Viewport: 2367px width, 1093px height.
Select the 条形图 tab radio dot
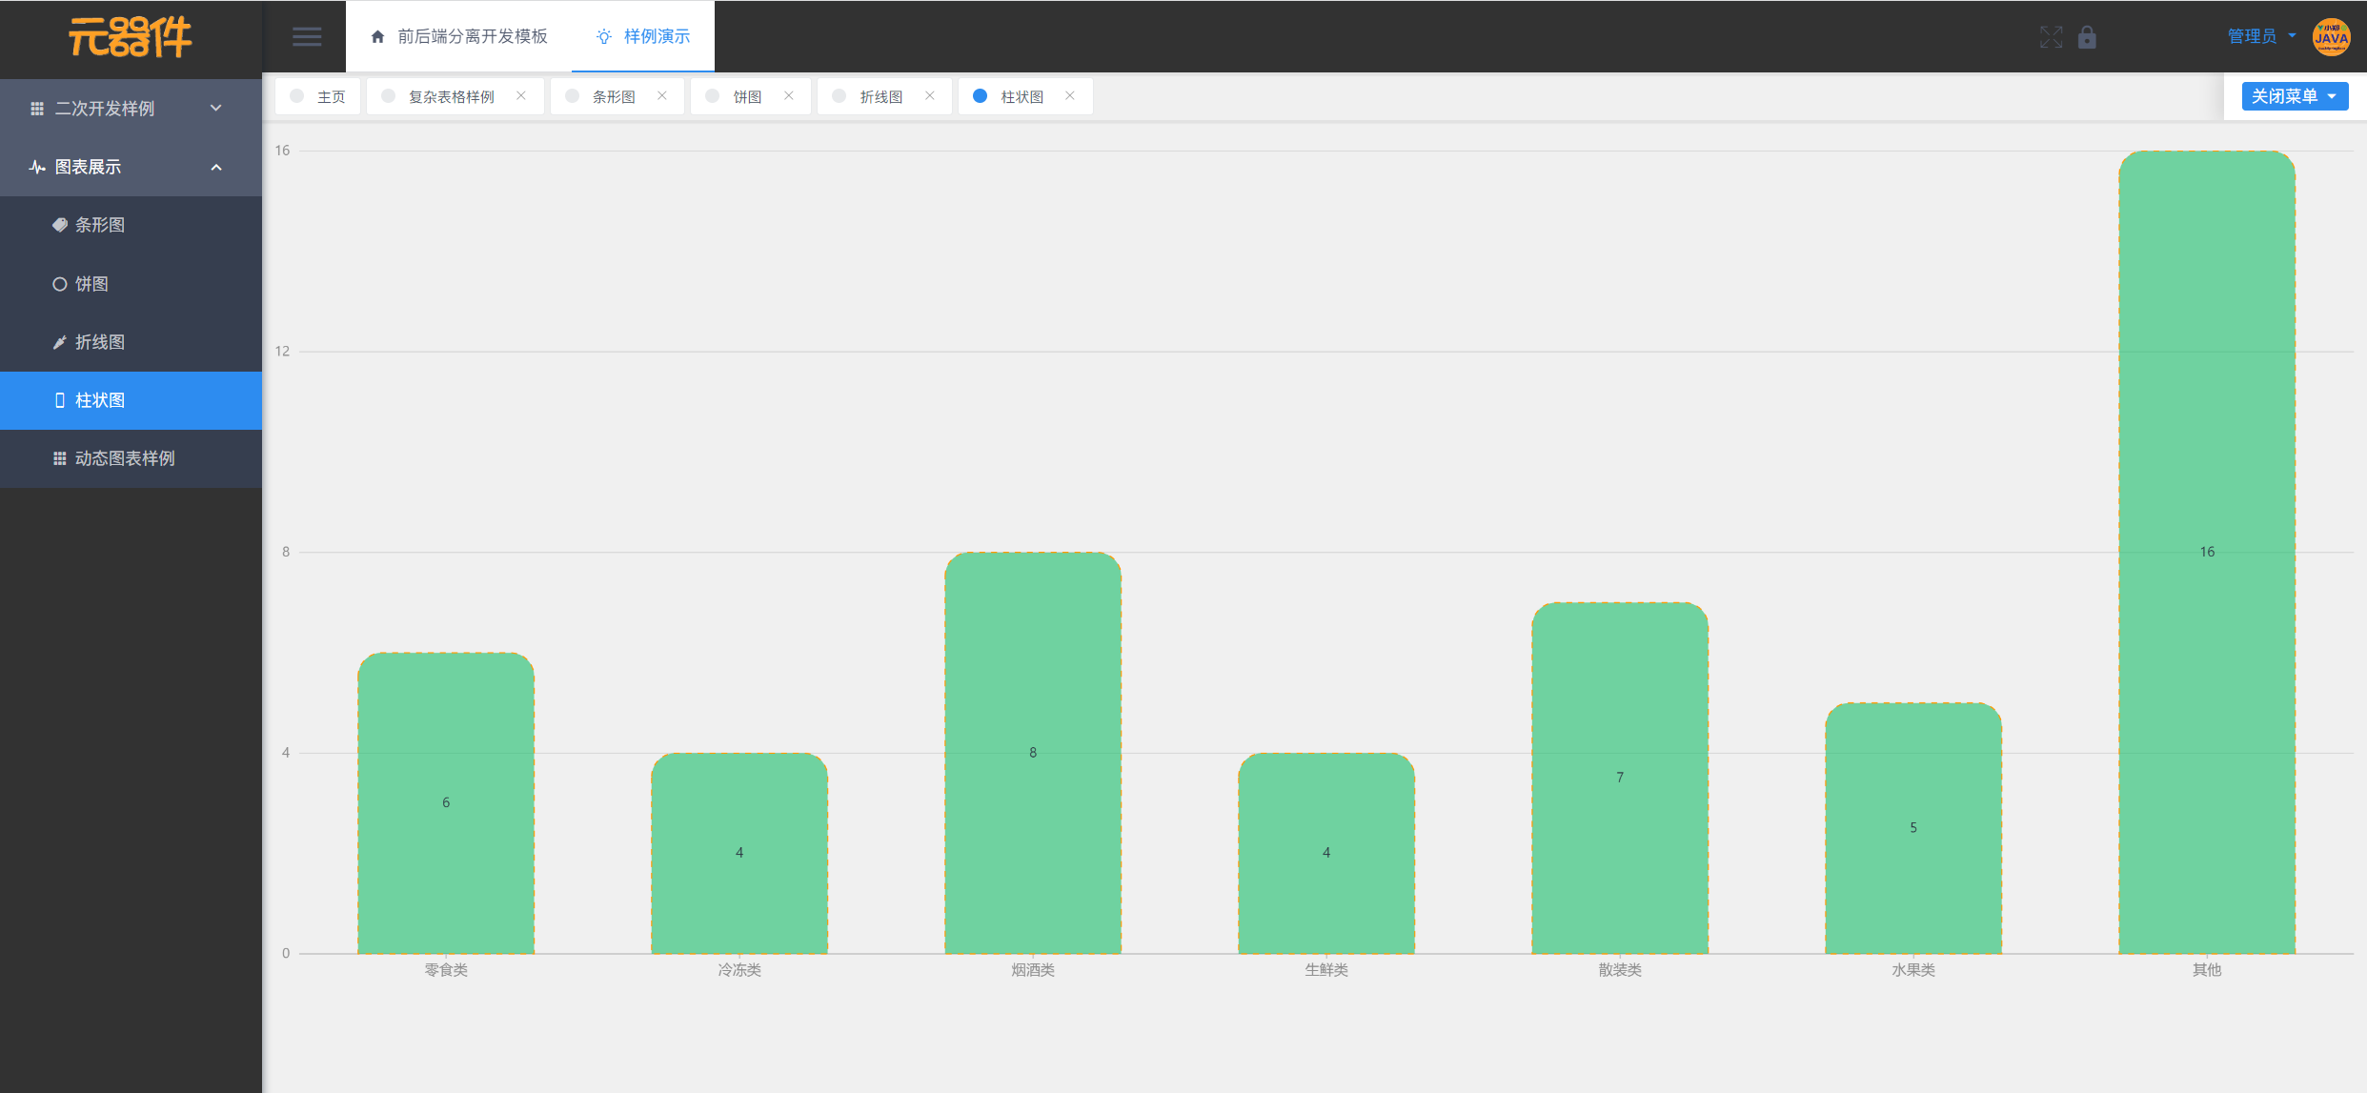pyautogui.click(x=572, y=96)
